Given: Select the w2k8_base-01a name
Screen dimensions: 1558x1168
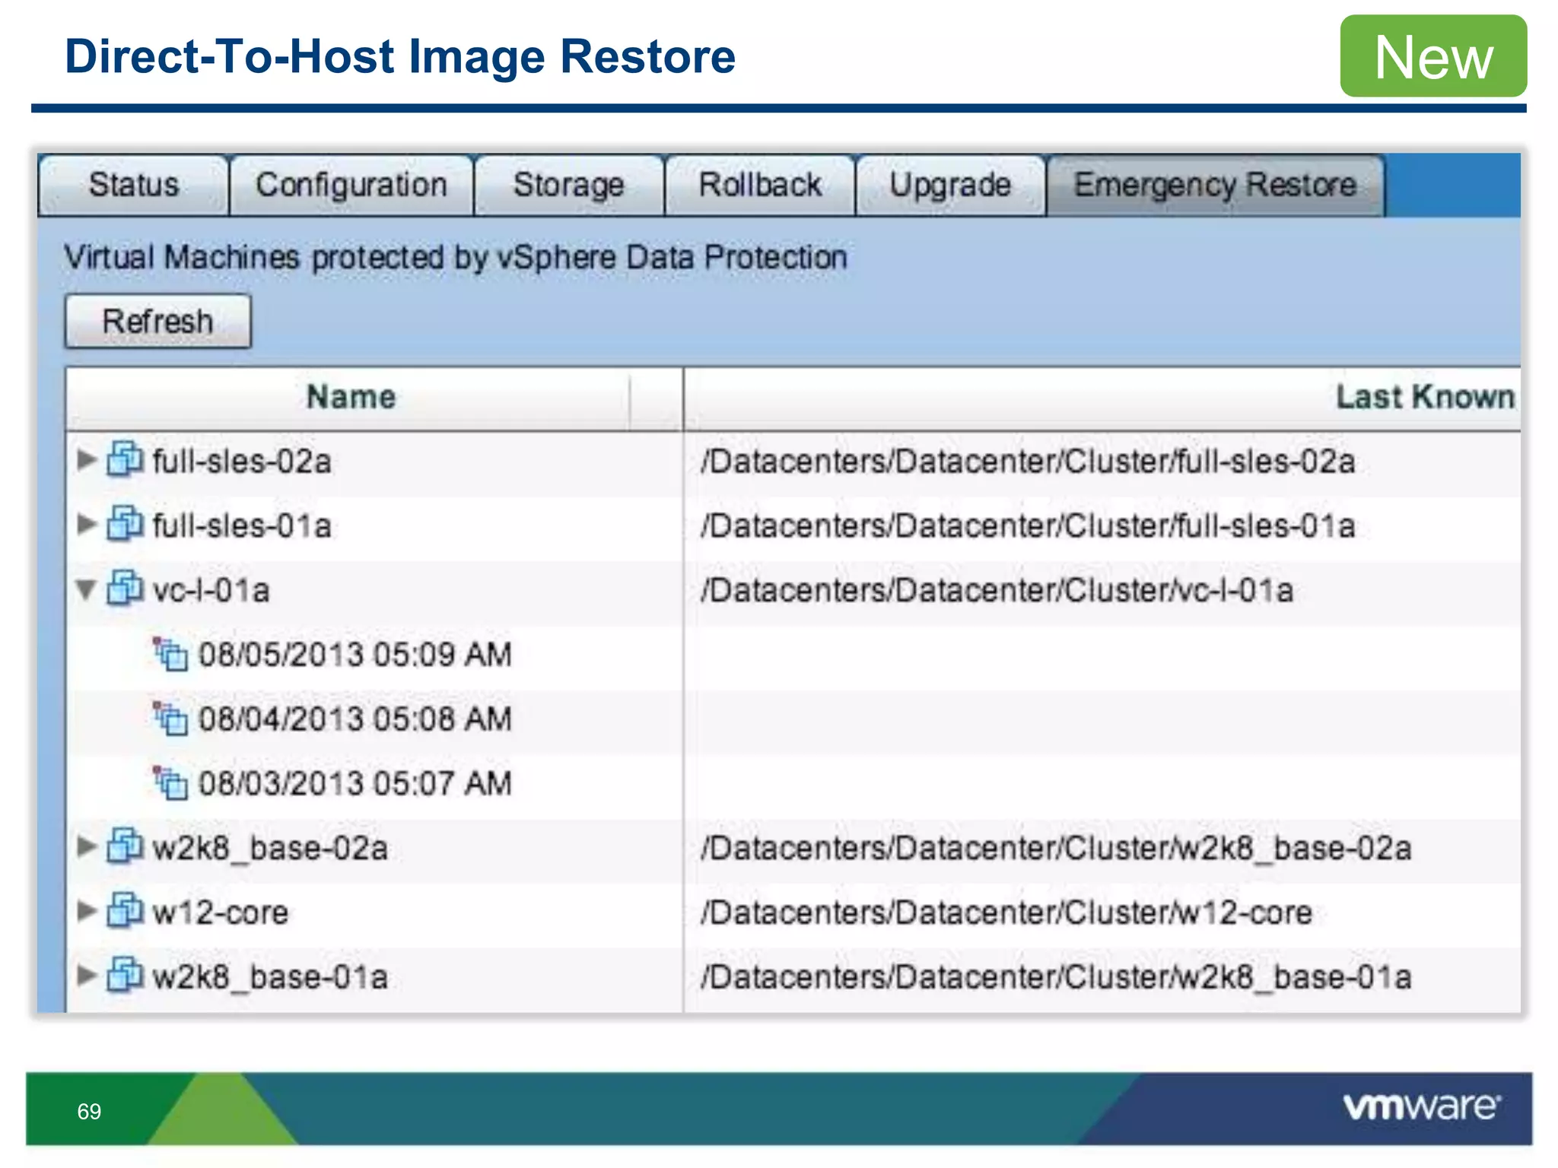Looking at the screenshot, I should click(270, 977).
